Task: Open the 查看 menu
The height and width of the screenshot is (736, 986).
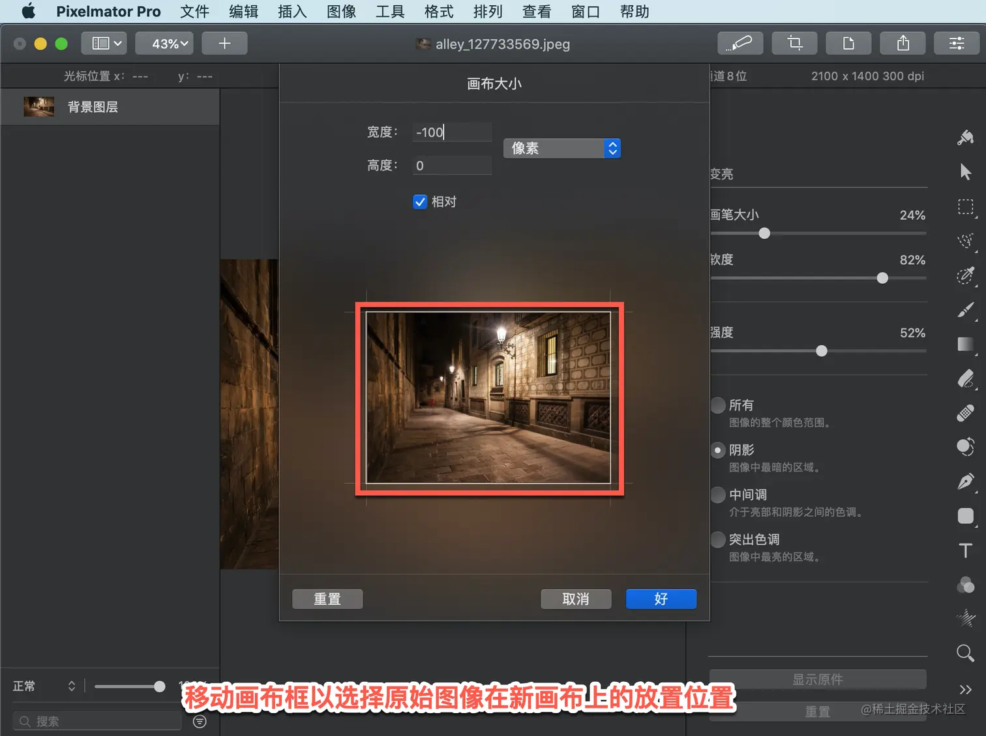Action: point(537,11)
